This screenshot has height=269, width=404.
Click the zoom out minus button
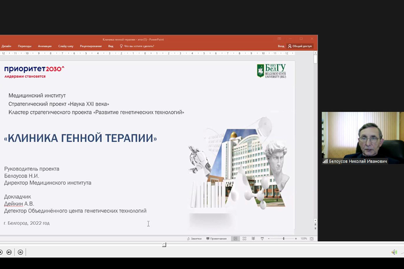coord(269,239)
